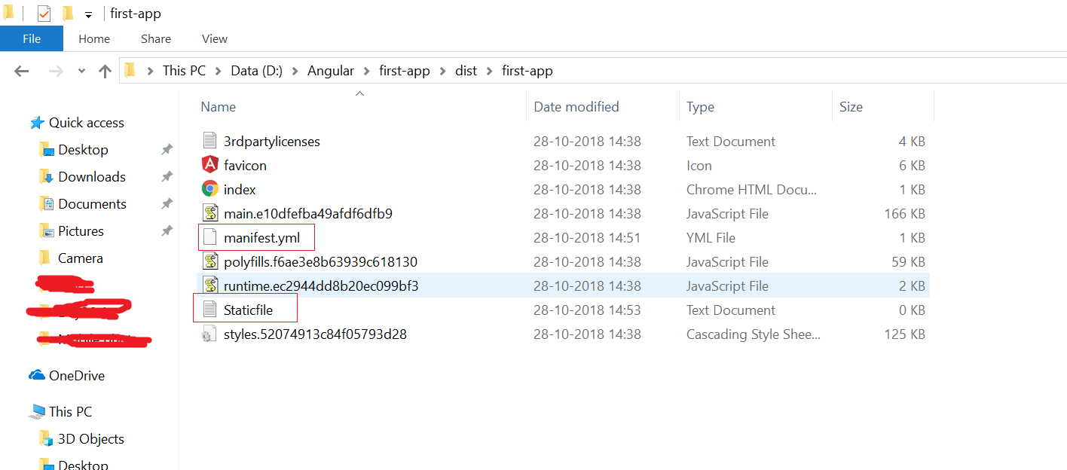This screenshot has width=1067, height=470.
Task: Sort files by the Size column
Action: tap(851, 107)
